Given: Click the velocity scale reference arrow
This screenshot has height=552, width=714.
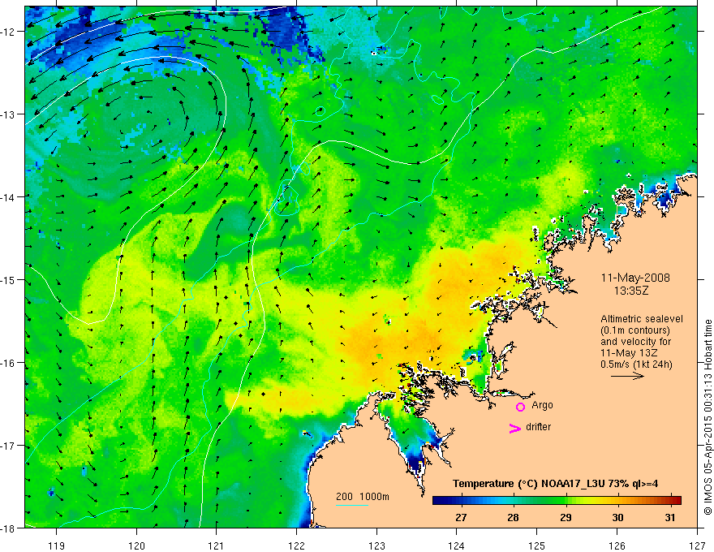Looking at the screenshot, I should click(627, 376).
